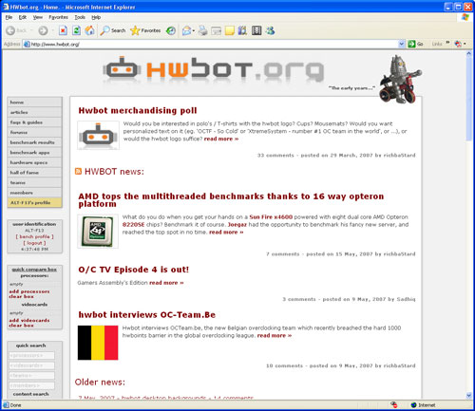The image size is (475, 411).
Task: Open the View menu
Action: pos(38,17)
